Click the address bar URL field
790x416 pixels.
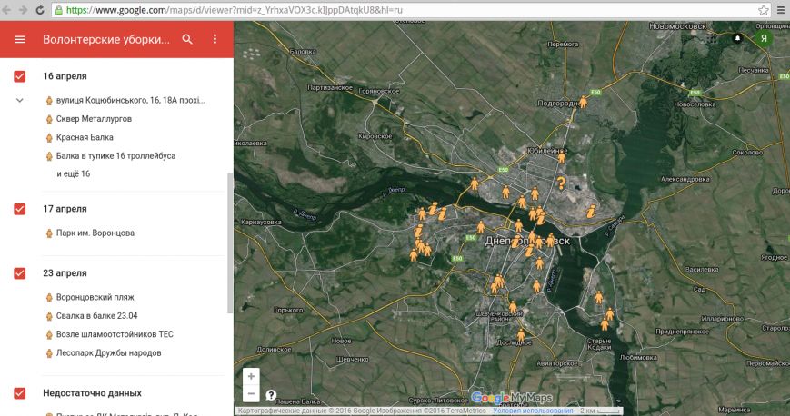pyautogui.click(x=412, y=10)
